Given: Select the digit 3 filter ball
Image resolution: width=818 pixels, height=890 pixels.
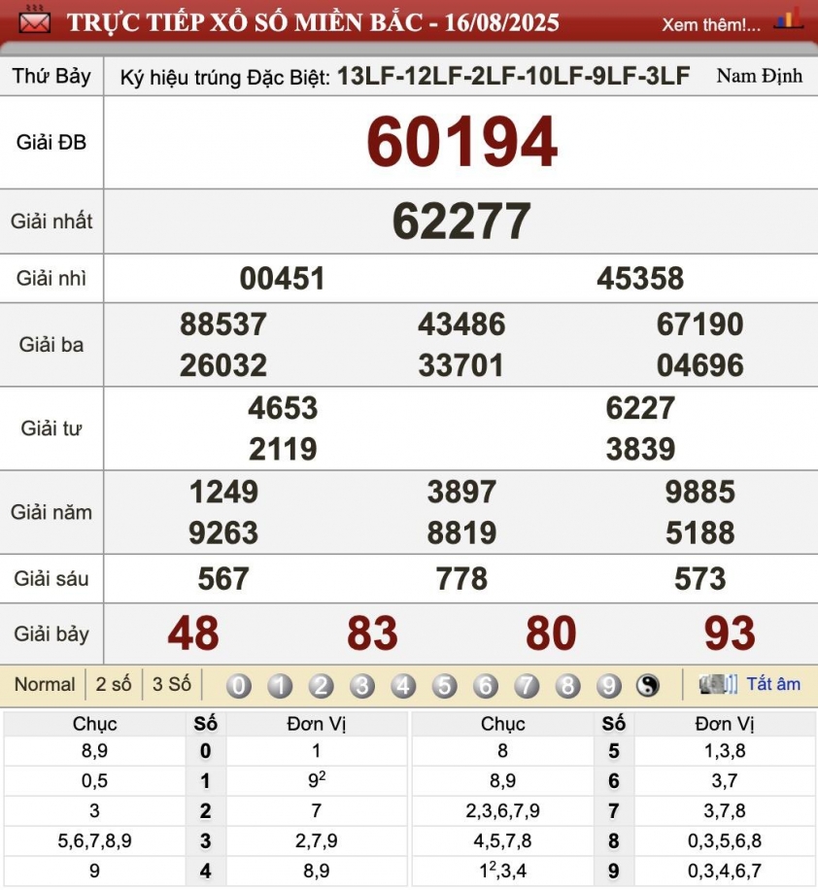Looking at the screenshot, I should pos(362,686).
